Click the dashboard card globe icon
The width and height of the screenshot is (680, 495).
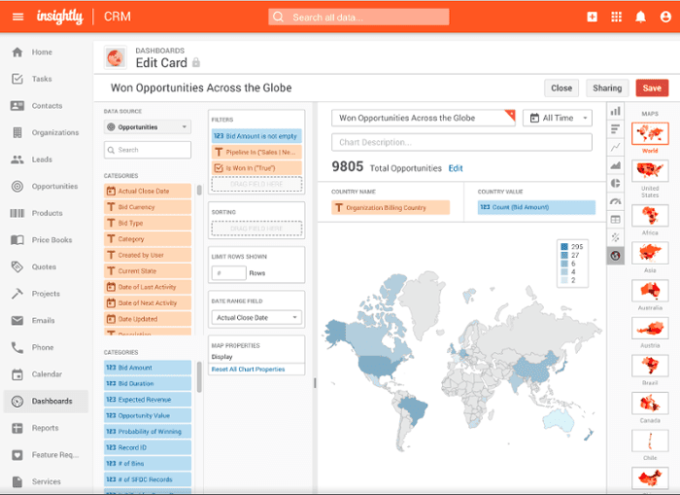116,57
